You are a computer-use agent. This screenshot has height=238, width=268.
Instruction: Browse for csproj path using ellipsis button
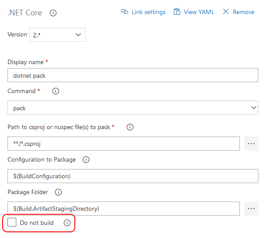[x=251, y=144]
